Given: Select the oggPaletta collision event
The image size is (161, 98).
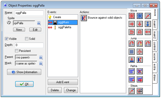Looking at the screenshot, I should tap(63, 27).
